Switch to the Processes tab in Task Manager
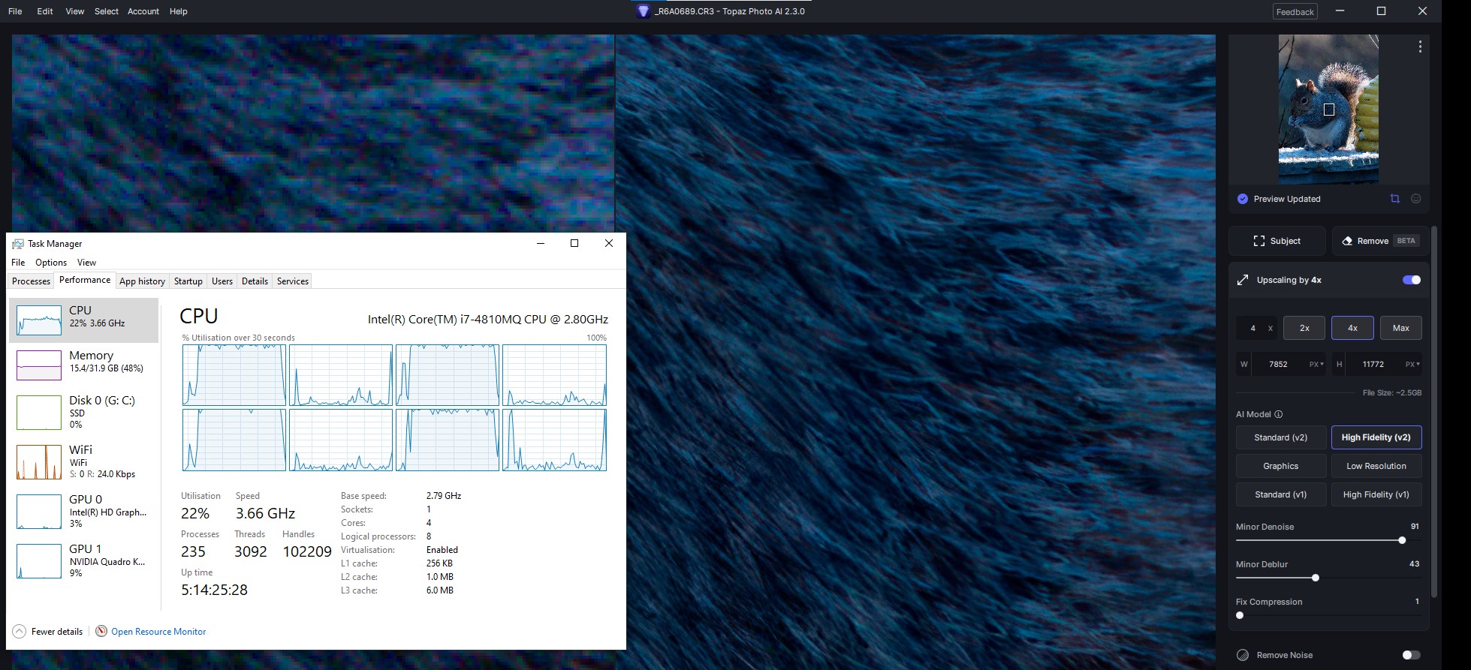The width and height of the screenshot is (1471, 670). tap(32, 281)
